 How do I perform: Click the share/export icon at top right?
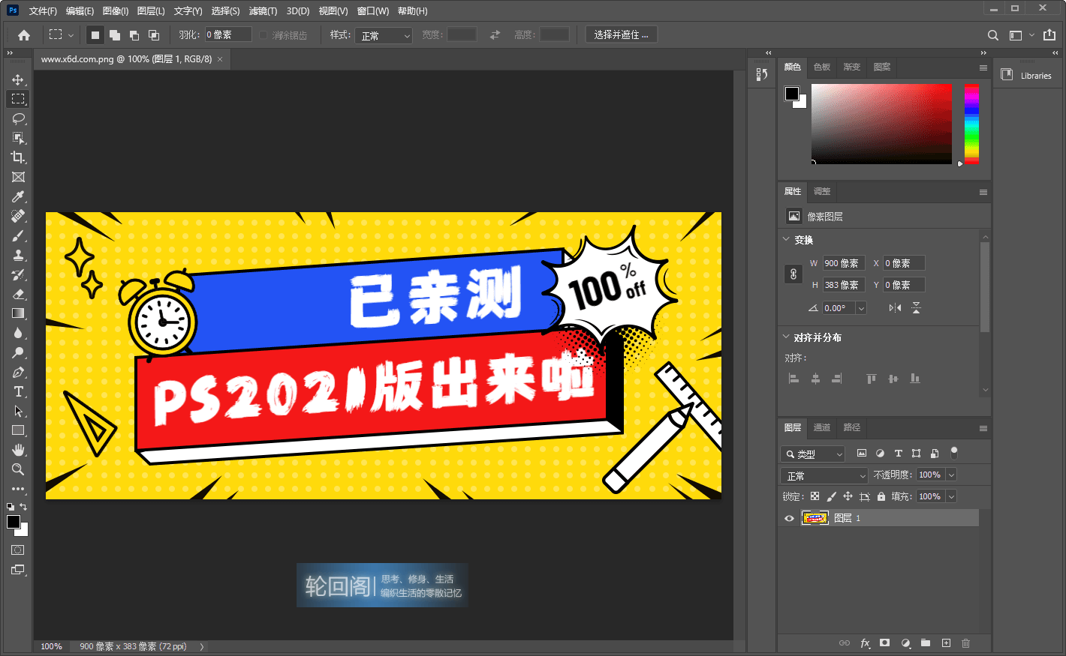pos(1049,35)
